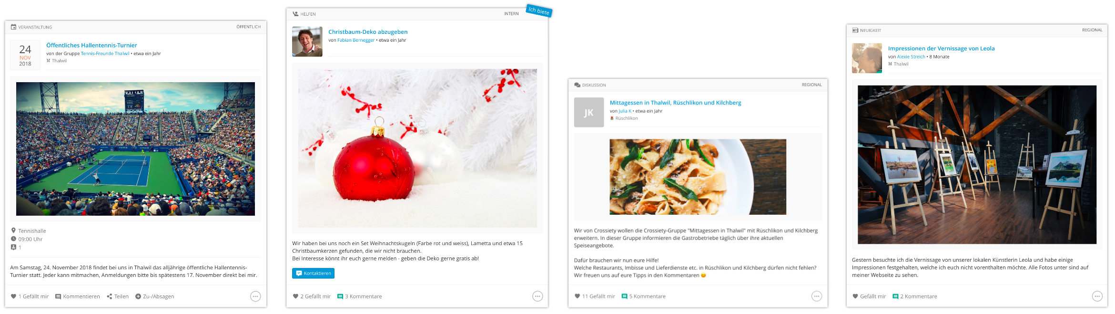Click the Kontaktieren button
This screenshot has width=1115, height=314.
[313, 273]
